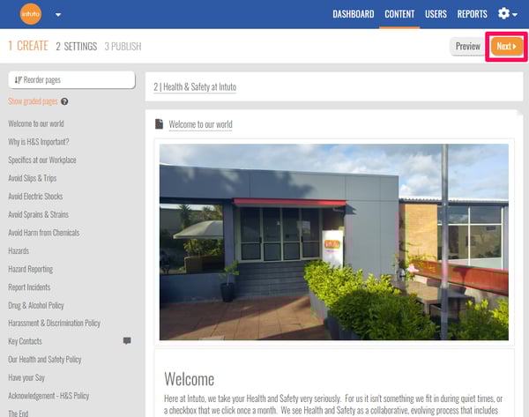Go to step 3 Publish
Image resolution: width=529 pixels, height=417 pixels.
(x=123, y=46)
